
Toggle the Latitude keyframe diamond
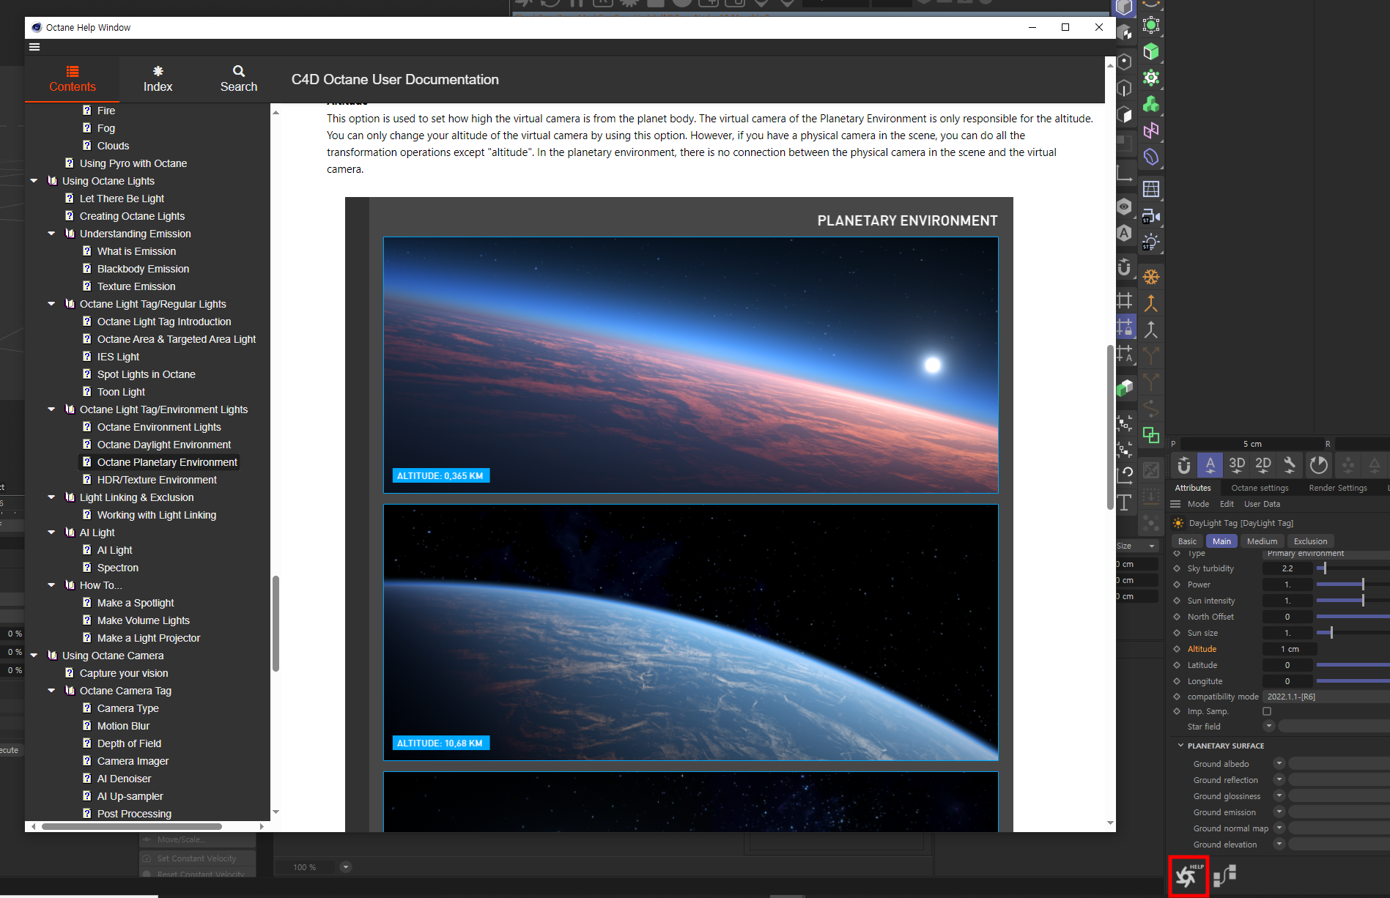click(x=1177, y=665)
